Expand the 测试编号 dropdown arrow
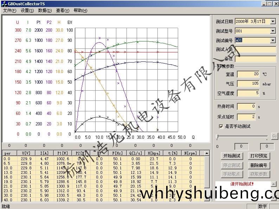Viewport: 279px width, 209px height. (273, 40)
